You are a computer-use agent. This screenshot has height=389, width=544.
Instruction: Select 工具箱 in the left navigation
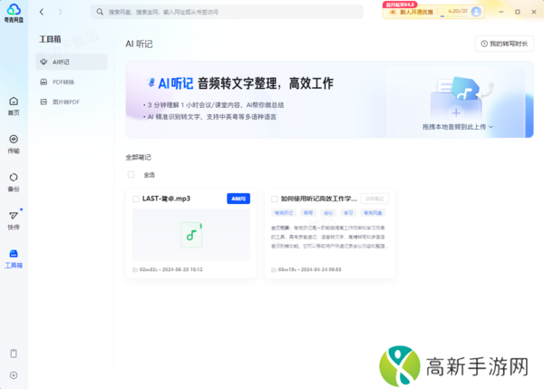click(14, 258)
